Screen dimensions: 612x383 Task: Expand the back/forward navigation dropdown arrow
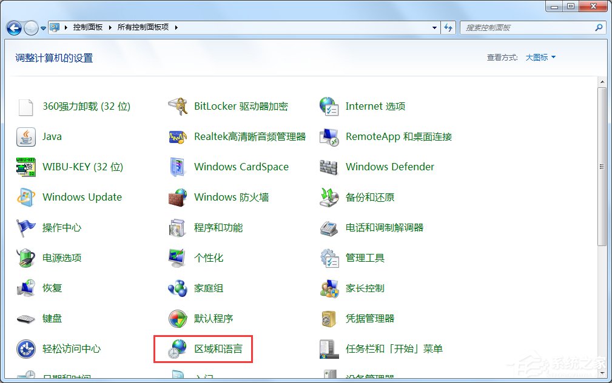coord(42,27)
